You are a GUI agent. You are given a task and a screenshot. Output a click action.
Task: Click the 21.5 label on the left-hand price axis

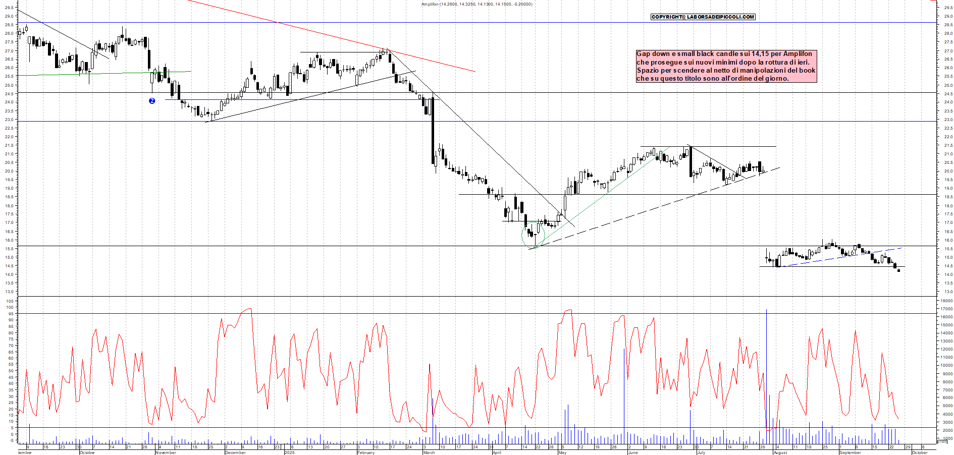coord(9,145)
